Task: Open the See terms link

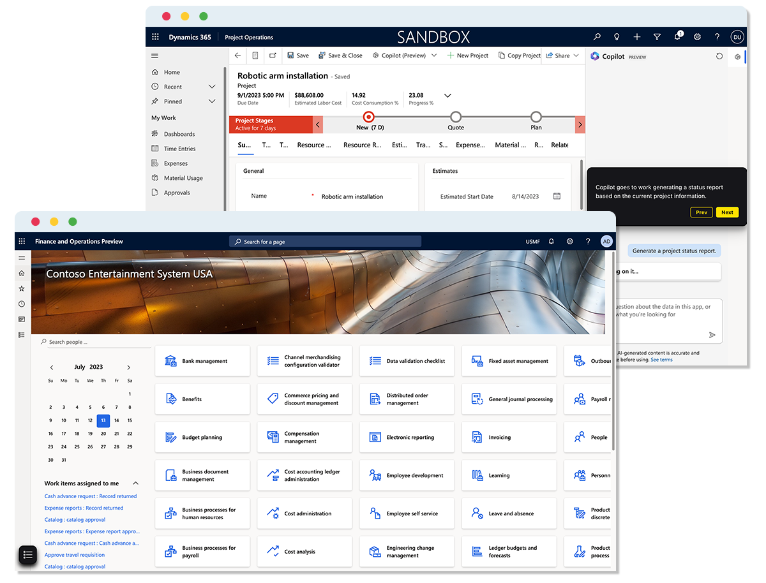Action: click(x=661, y=360)
